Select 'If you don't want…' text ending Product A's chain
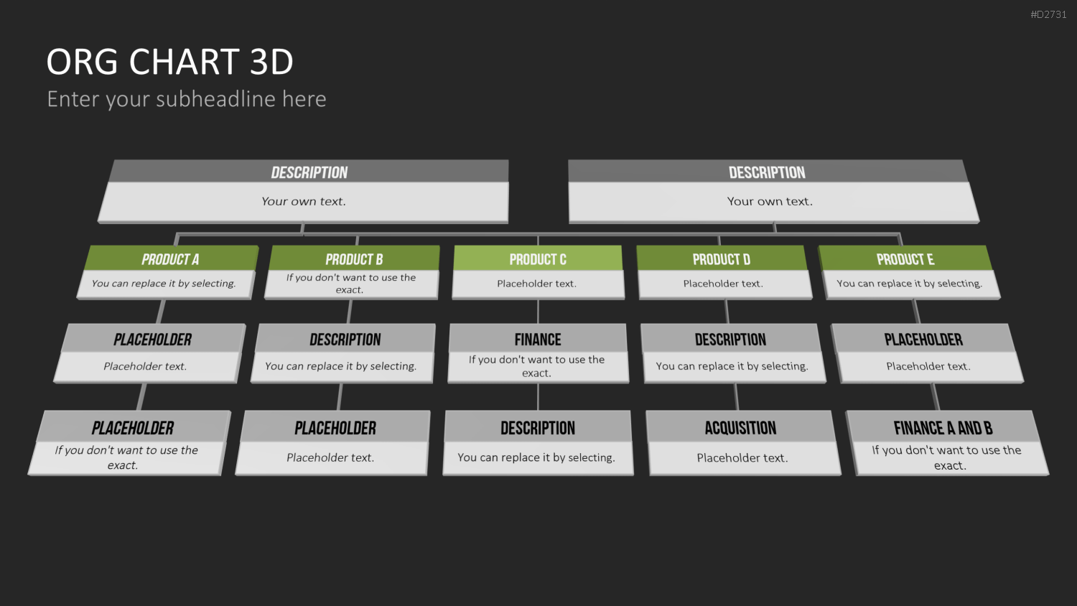 [126, 457]
